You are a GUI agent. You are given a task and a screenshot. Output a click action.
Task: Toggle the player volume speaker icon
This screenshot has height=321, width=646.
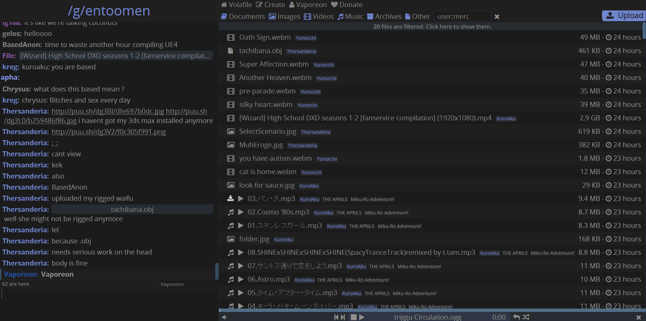(225, 317)
